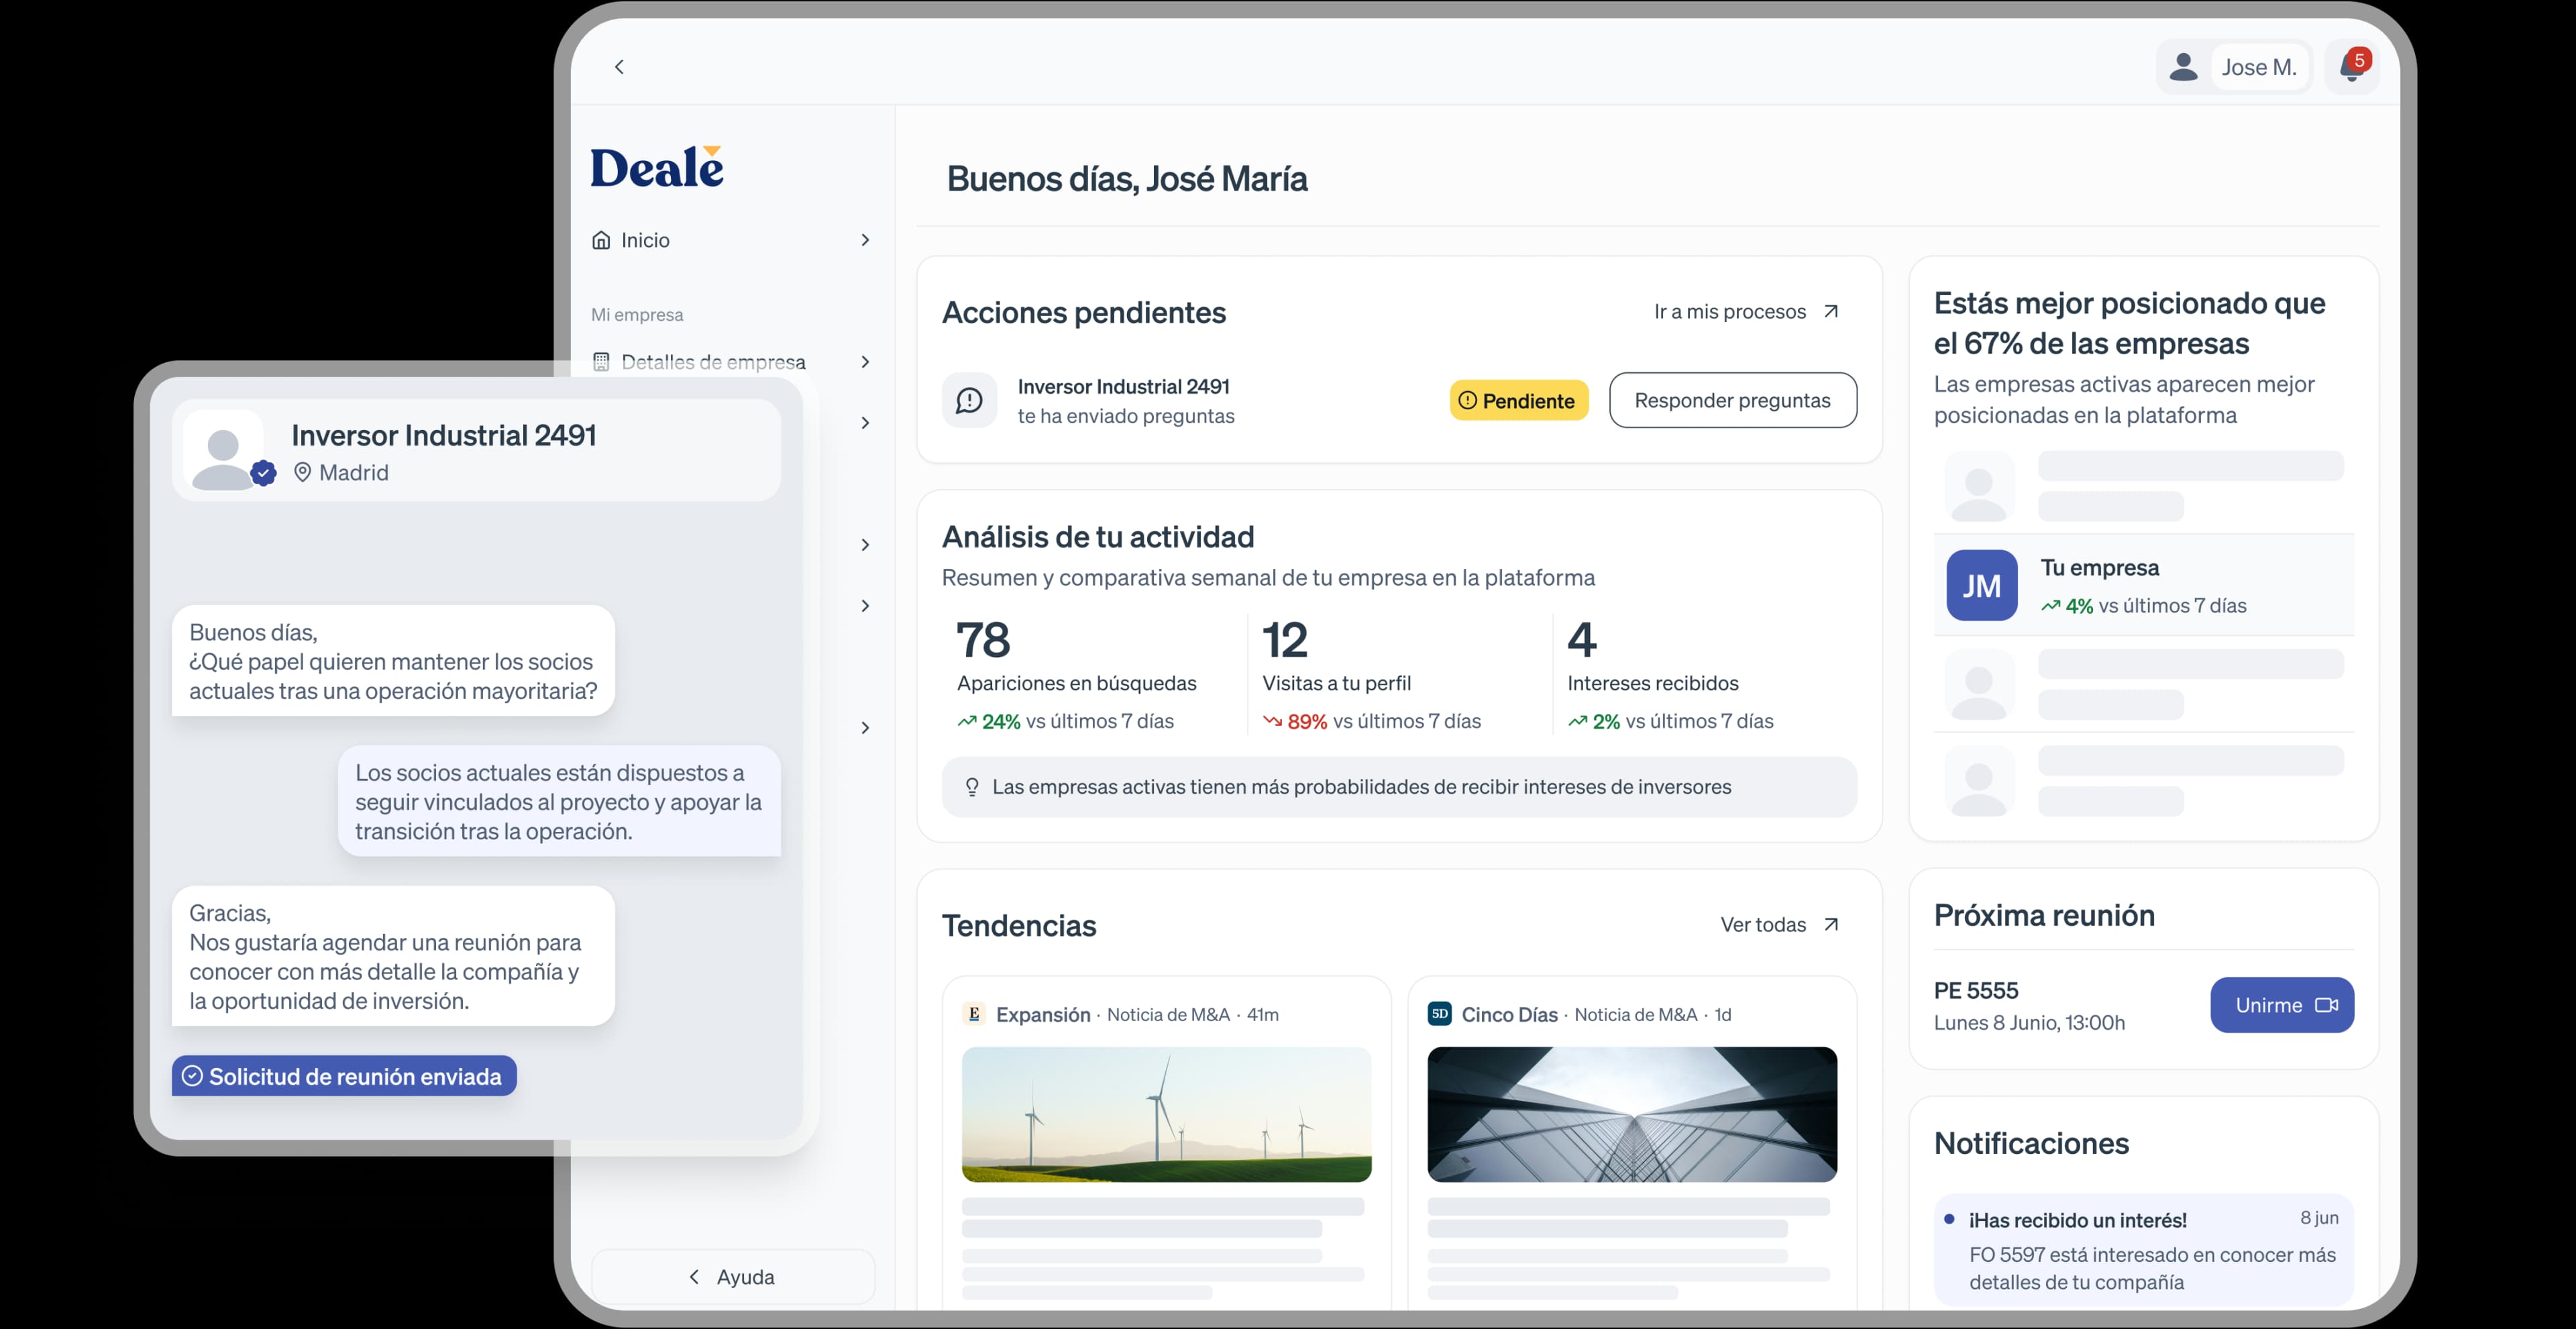Click the JM company avatar
Screen dimensions: 2576x1329
(x=1981, y=586)
